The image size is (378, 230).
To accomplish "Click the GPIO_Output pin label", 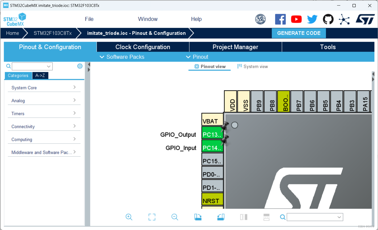I will tap(178, 135).
